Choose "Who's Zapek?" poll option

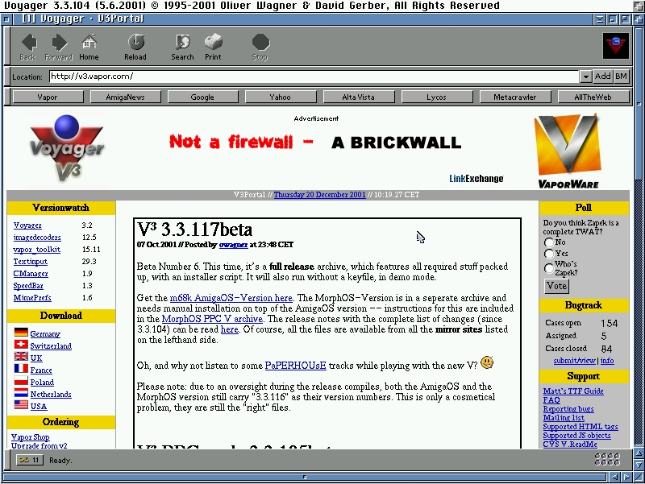549,268
